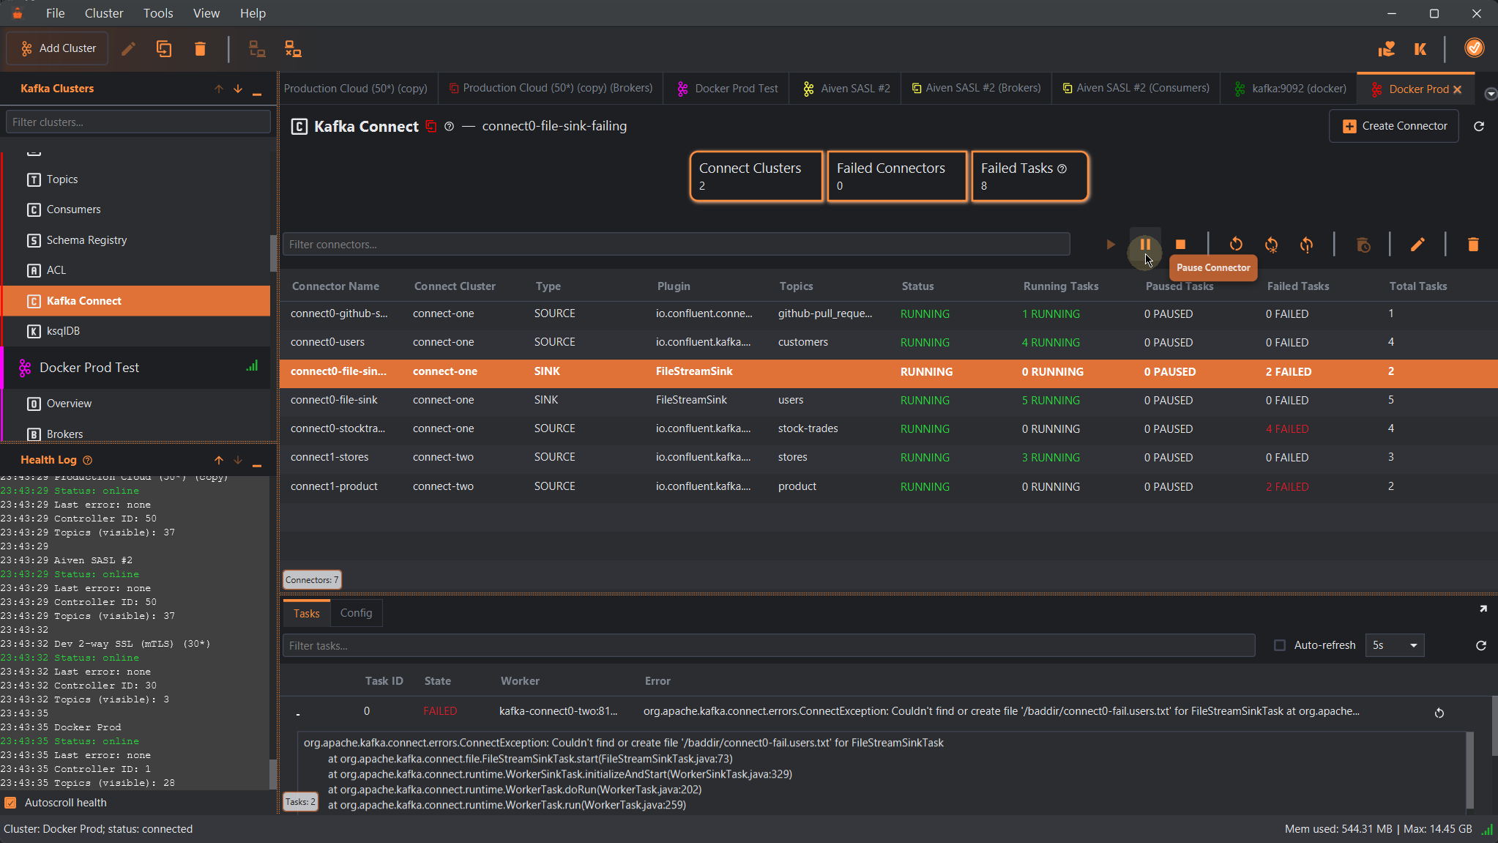
Task: Expand the tasks panel with arrow icon
Action: pyautogui.click(x=1483, y=609)
